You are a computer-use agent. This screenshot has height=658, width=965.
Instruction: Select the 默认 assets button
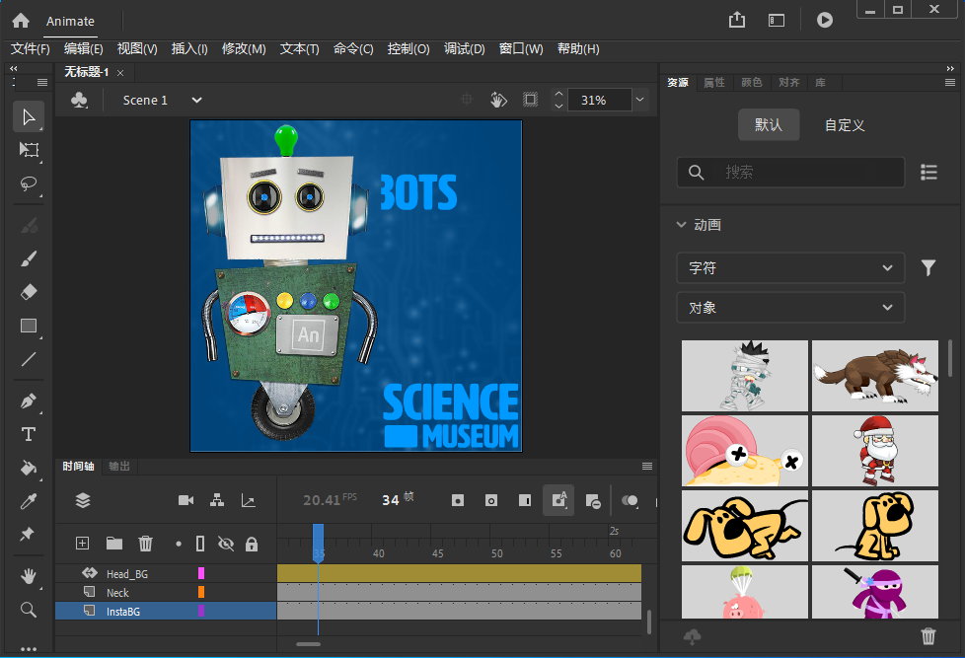pos(769,125)
